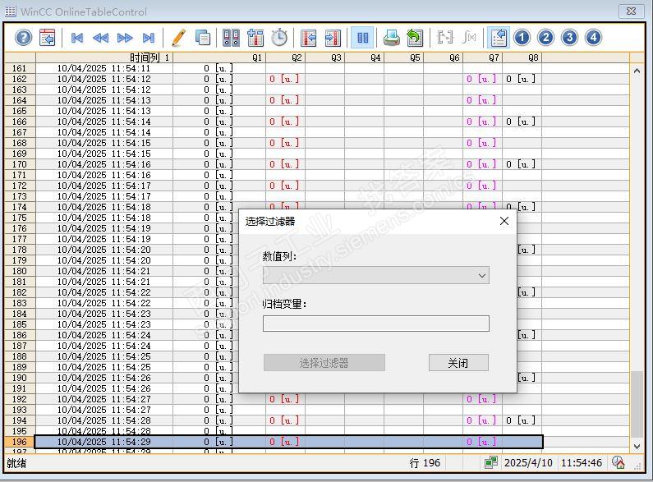Jump to the first data record

coord(77,38)
